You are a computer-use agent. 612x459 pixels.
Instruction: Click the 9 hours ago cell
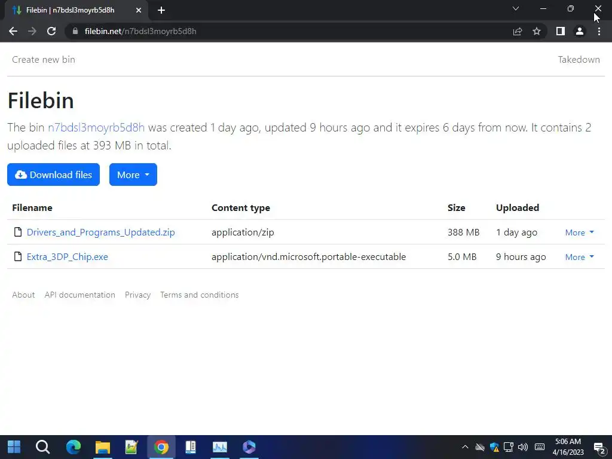[521, 257]
